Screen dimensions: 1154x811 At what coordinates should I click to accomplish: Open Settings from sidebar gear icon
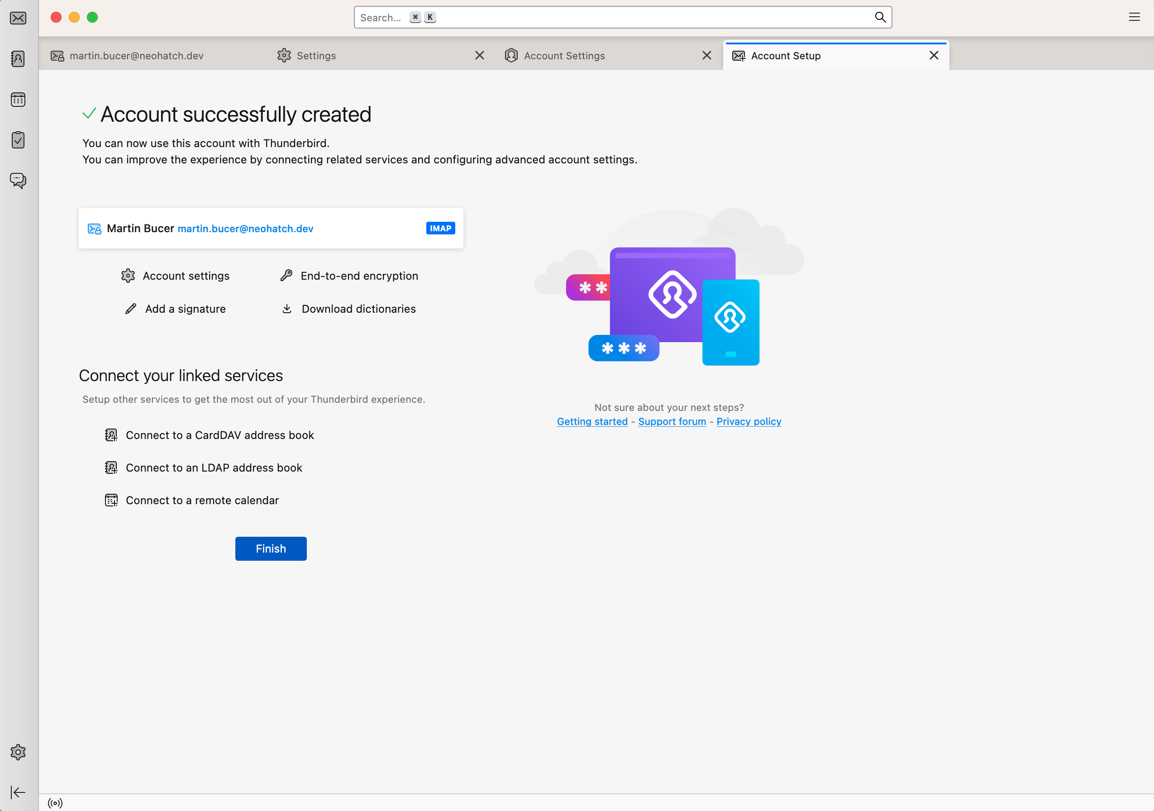(x=18, y=752)
